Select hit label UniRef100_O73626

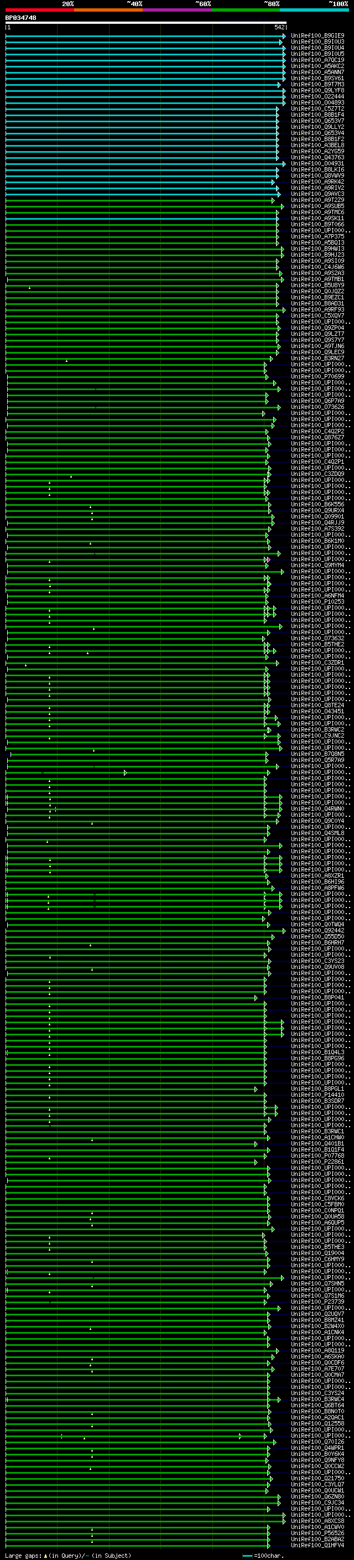(317, 407)
